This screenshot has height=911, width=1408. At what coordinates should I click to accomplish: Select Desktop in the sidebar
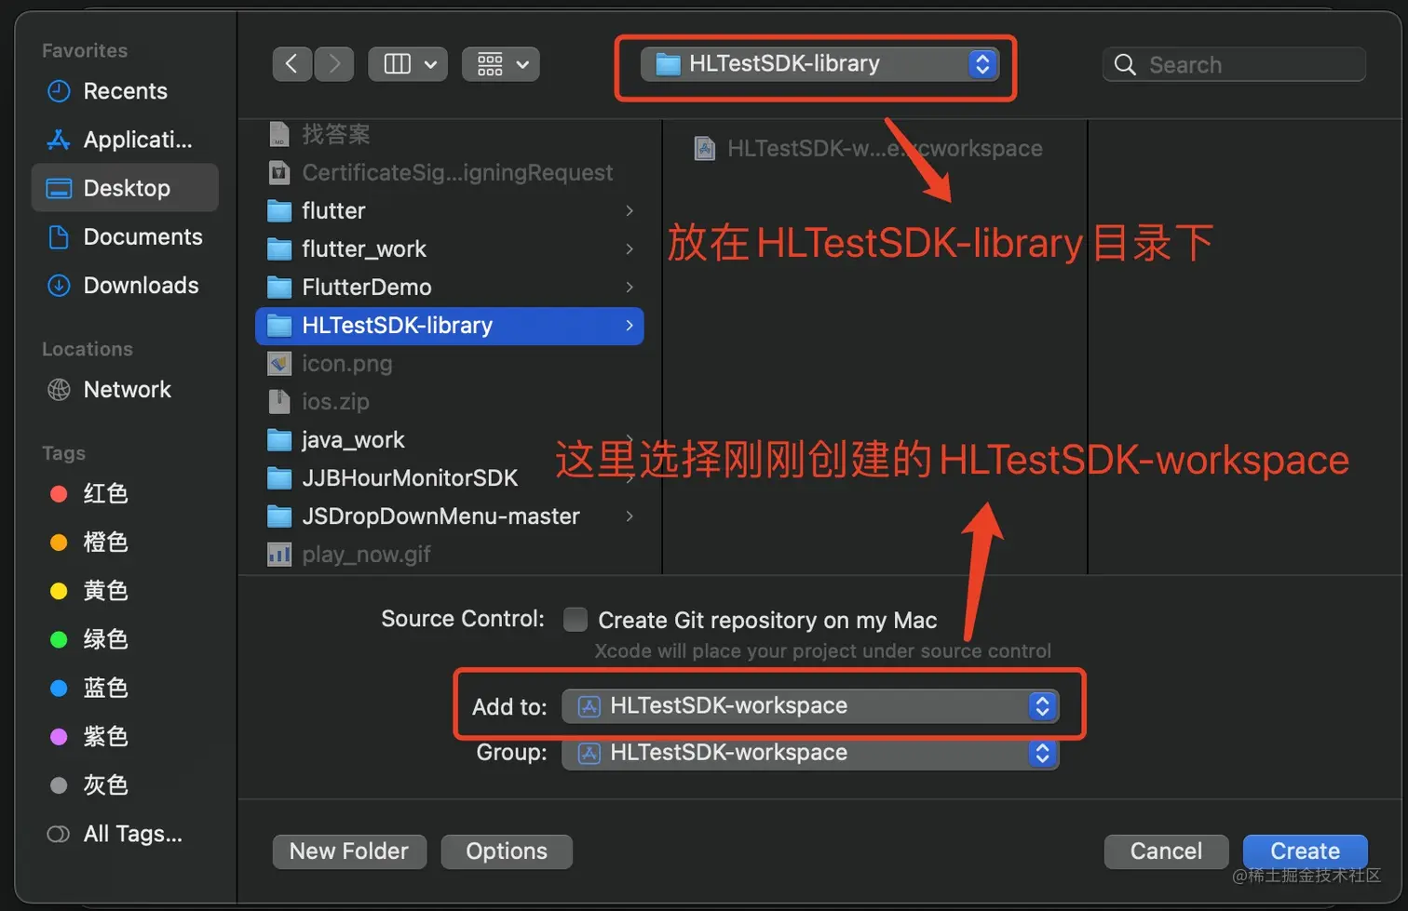[x=125, y=188]
